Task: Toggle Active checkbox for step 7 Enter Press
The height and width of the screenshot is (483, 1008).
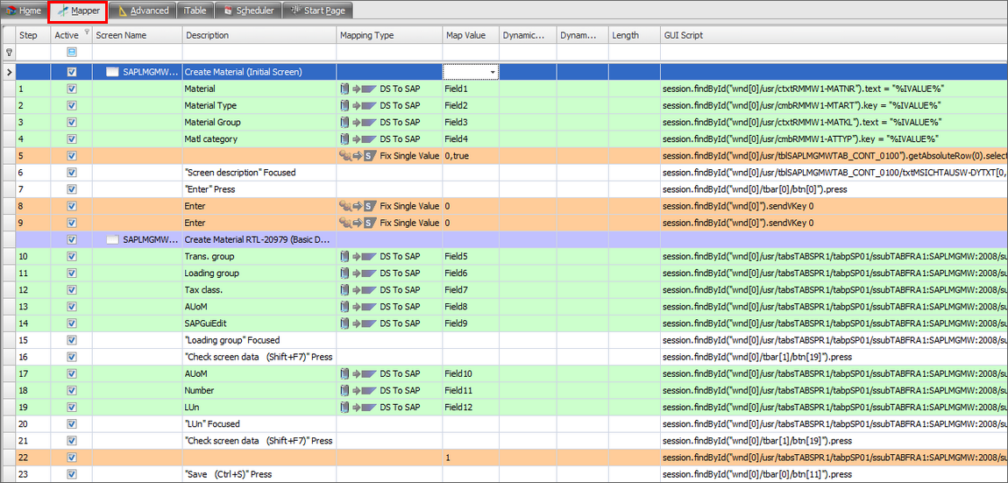Action: 72,189
